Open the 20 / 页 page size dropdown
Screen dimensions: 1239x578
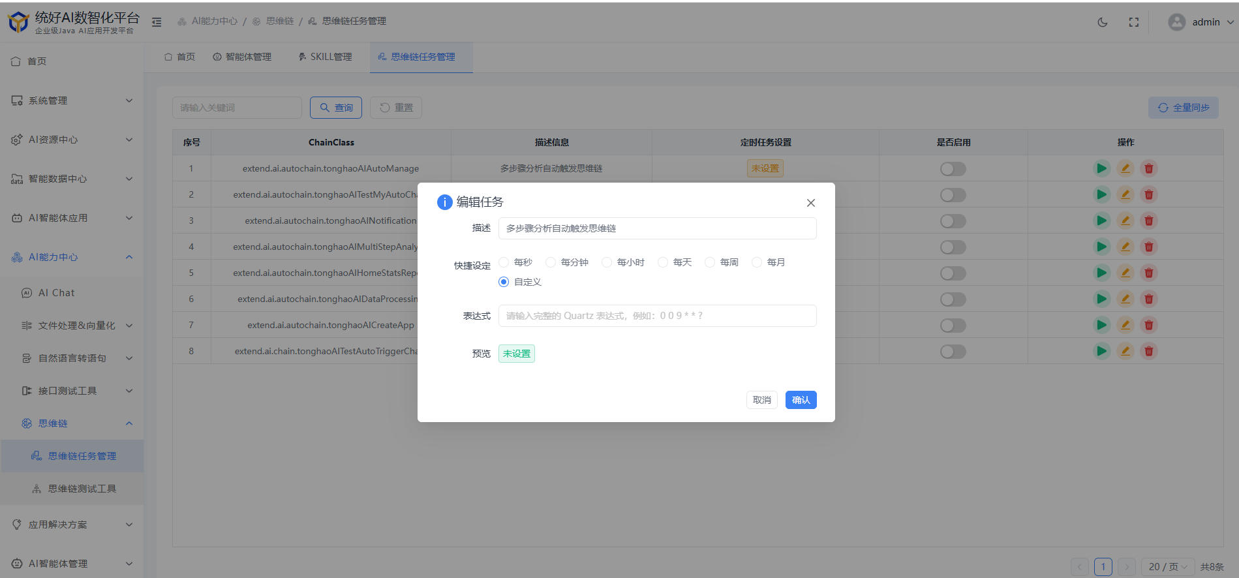tap(1168, 567)
